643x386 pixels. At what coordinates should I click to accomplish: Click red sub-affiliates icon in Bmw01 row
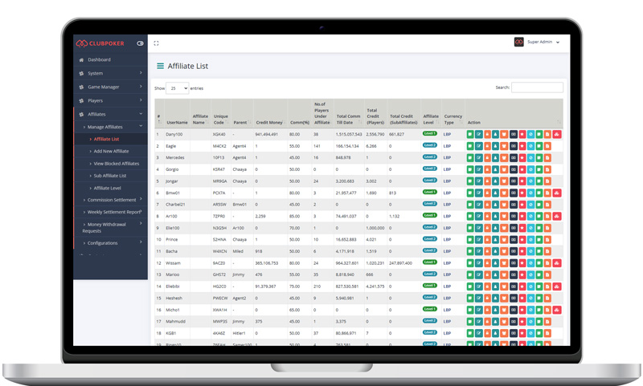pos(556,193)
